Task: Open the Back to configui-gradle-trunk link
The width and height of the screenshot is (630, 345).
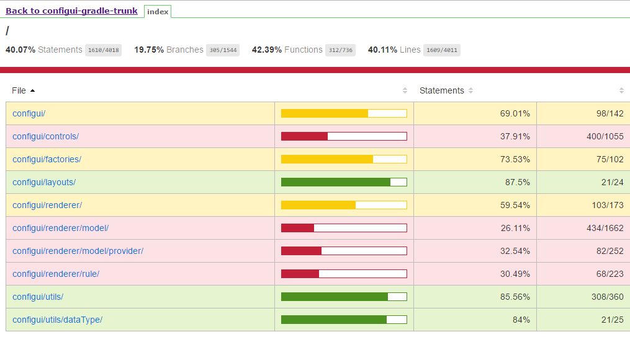Action: click(x=71, y=11)
